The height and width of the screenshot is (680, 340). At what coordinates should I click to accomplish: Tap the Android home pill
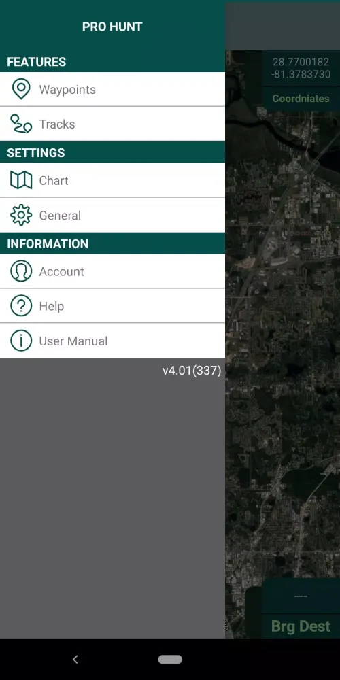(x=170, y=659)
